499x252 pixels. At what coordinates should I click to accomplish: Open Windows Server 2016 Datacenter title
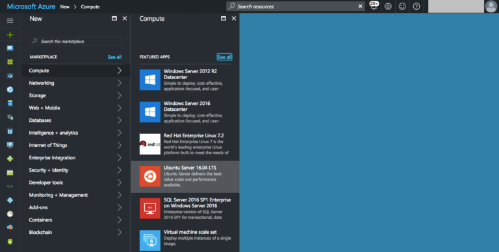point(187,106)
